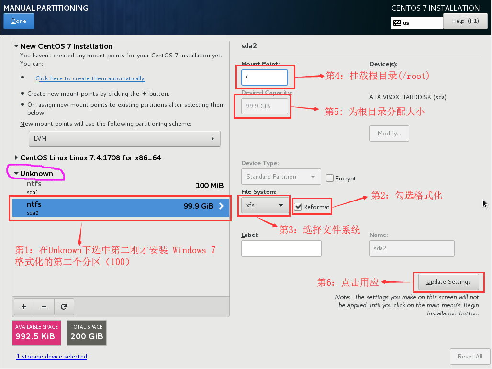The height and width of the screenshot is (369, 492).
Task: Reload storage configuration from disk
Action: click(64, 307)
